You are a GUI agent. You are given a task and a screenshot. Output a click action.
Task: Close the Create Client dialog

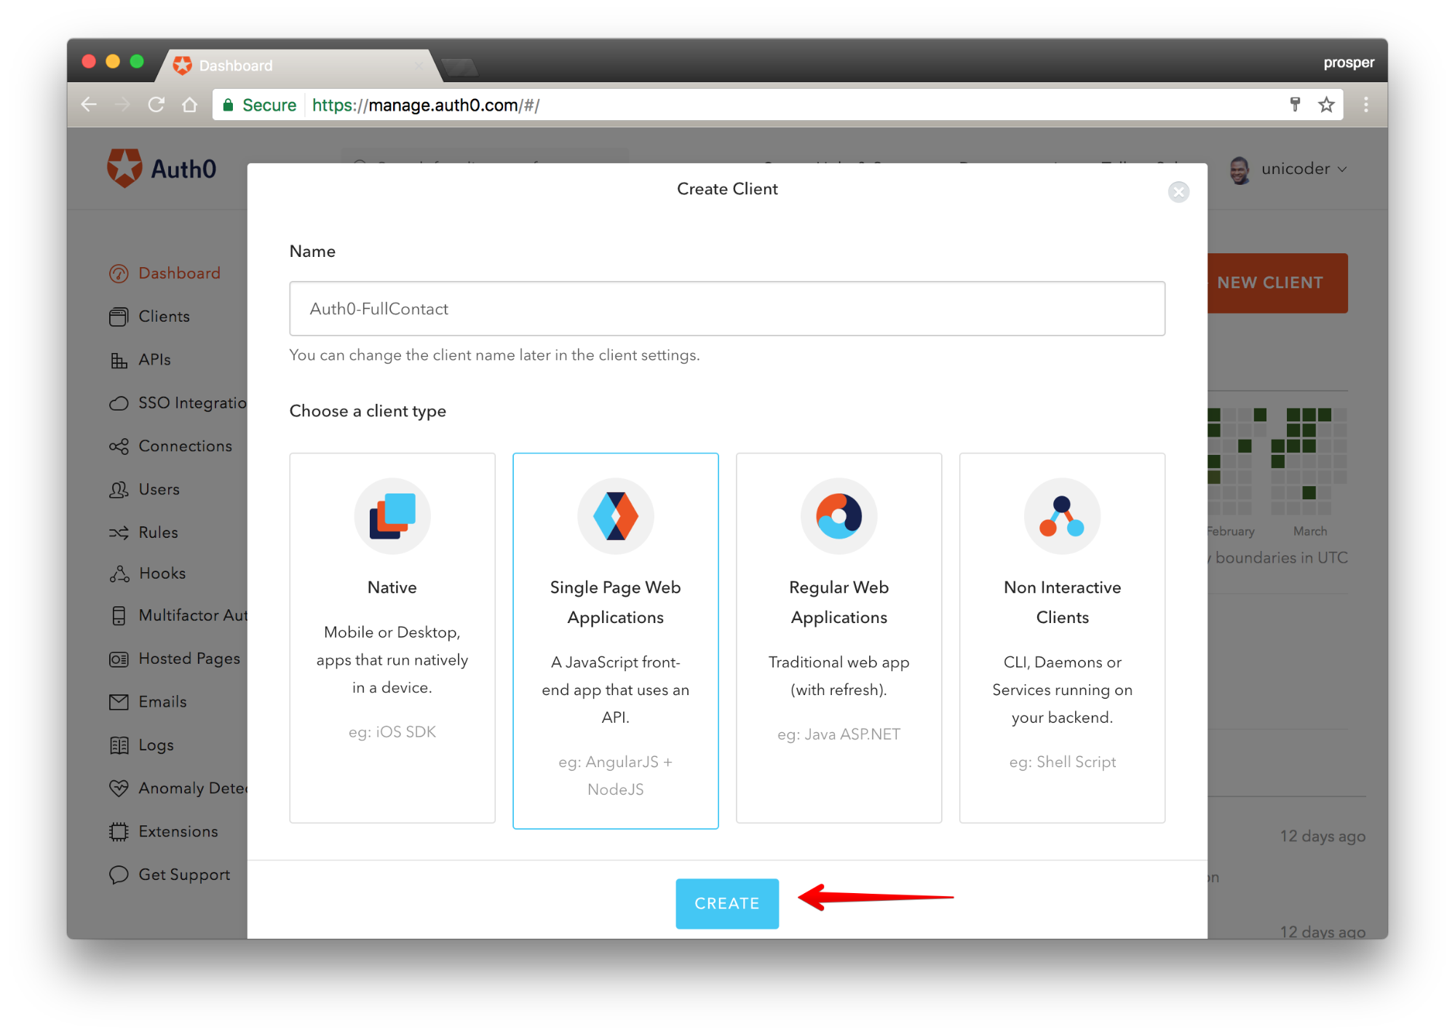pyautogui.click(x=1178, y=191)
